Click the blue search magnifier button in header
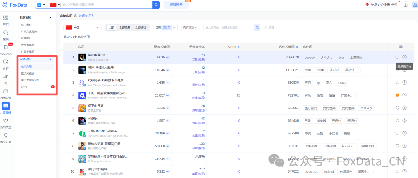The image size is (418, 178). coord(156,5)
